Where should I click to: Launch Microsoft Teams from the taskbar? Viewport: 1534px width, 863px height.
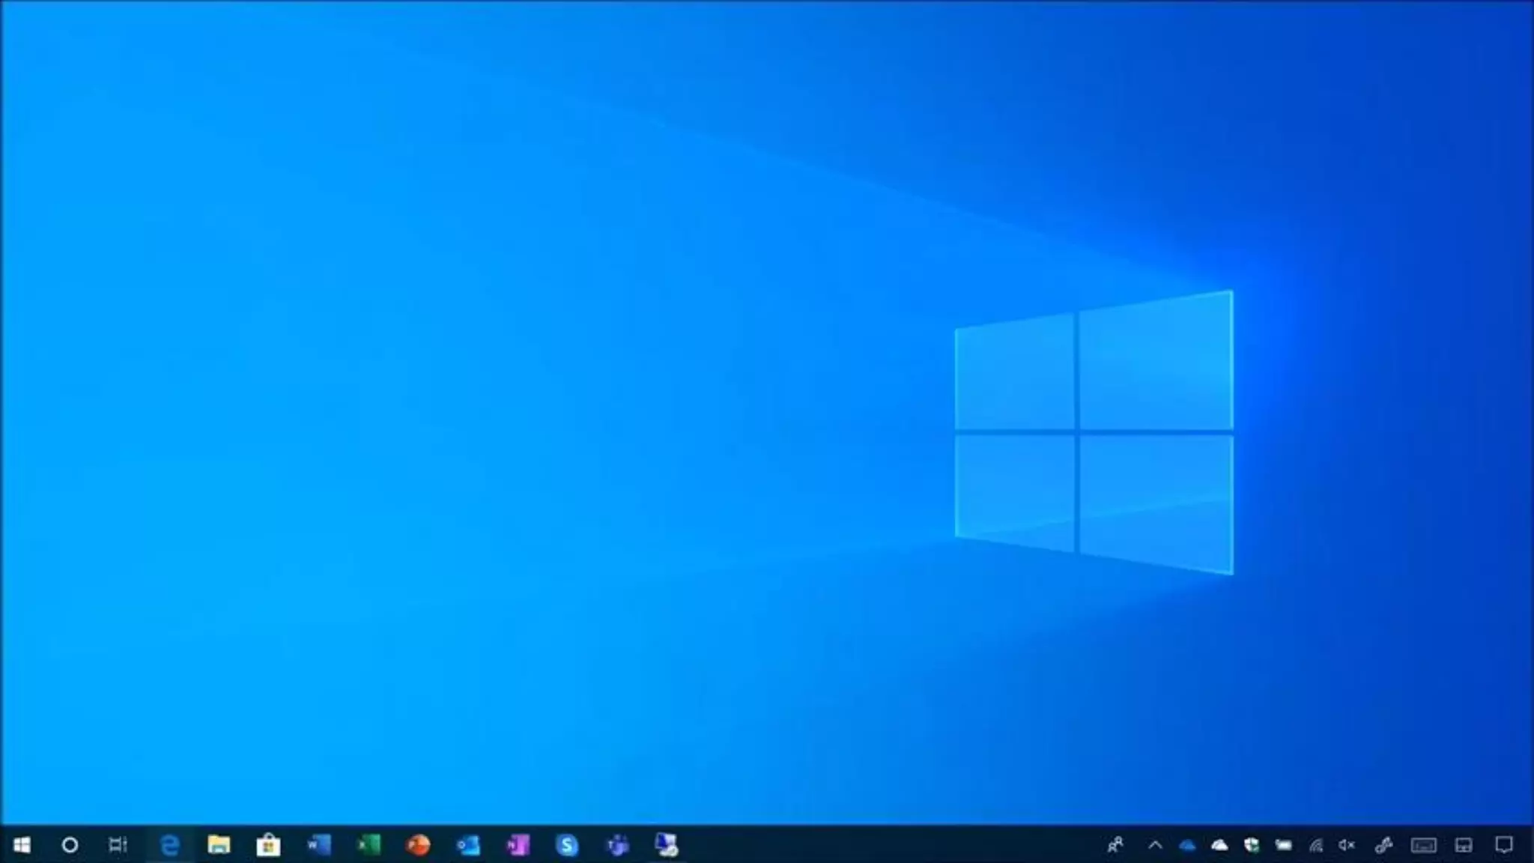617,845
